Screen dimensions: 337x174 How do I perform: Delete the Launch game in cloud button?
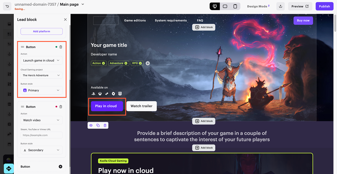click(61, 47)
